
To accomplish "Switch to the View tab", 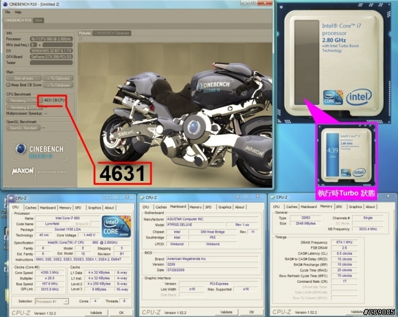I will (39, 21).
